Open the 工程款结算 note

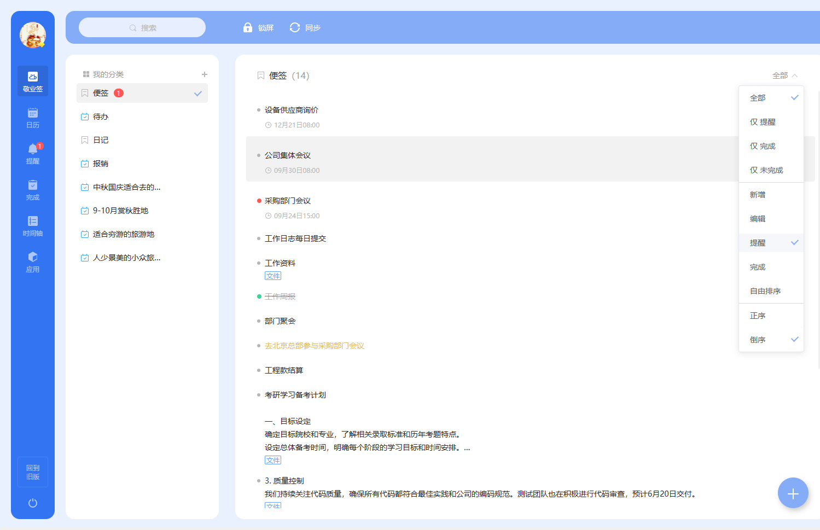pyautogui.click(x=284, y=370)
